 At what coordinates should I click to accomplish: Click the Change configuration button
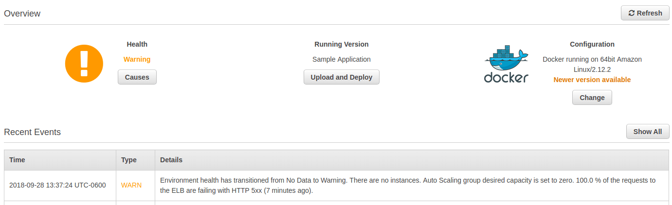coord(592,98)
